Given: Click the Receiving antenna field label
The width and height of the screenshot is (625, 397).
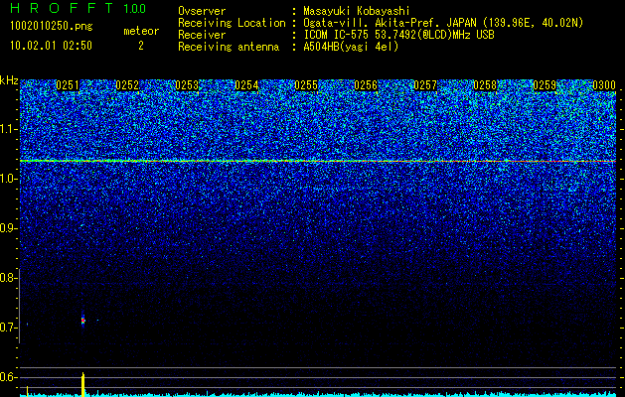Looking at the screenshot, I should click(x=229, y=47).
